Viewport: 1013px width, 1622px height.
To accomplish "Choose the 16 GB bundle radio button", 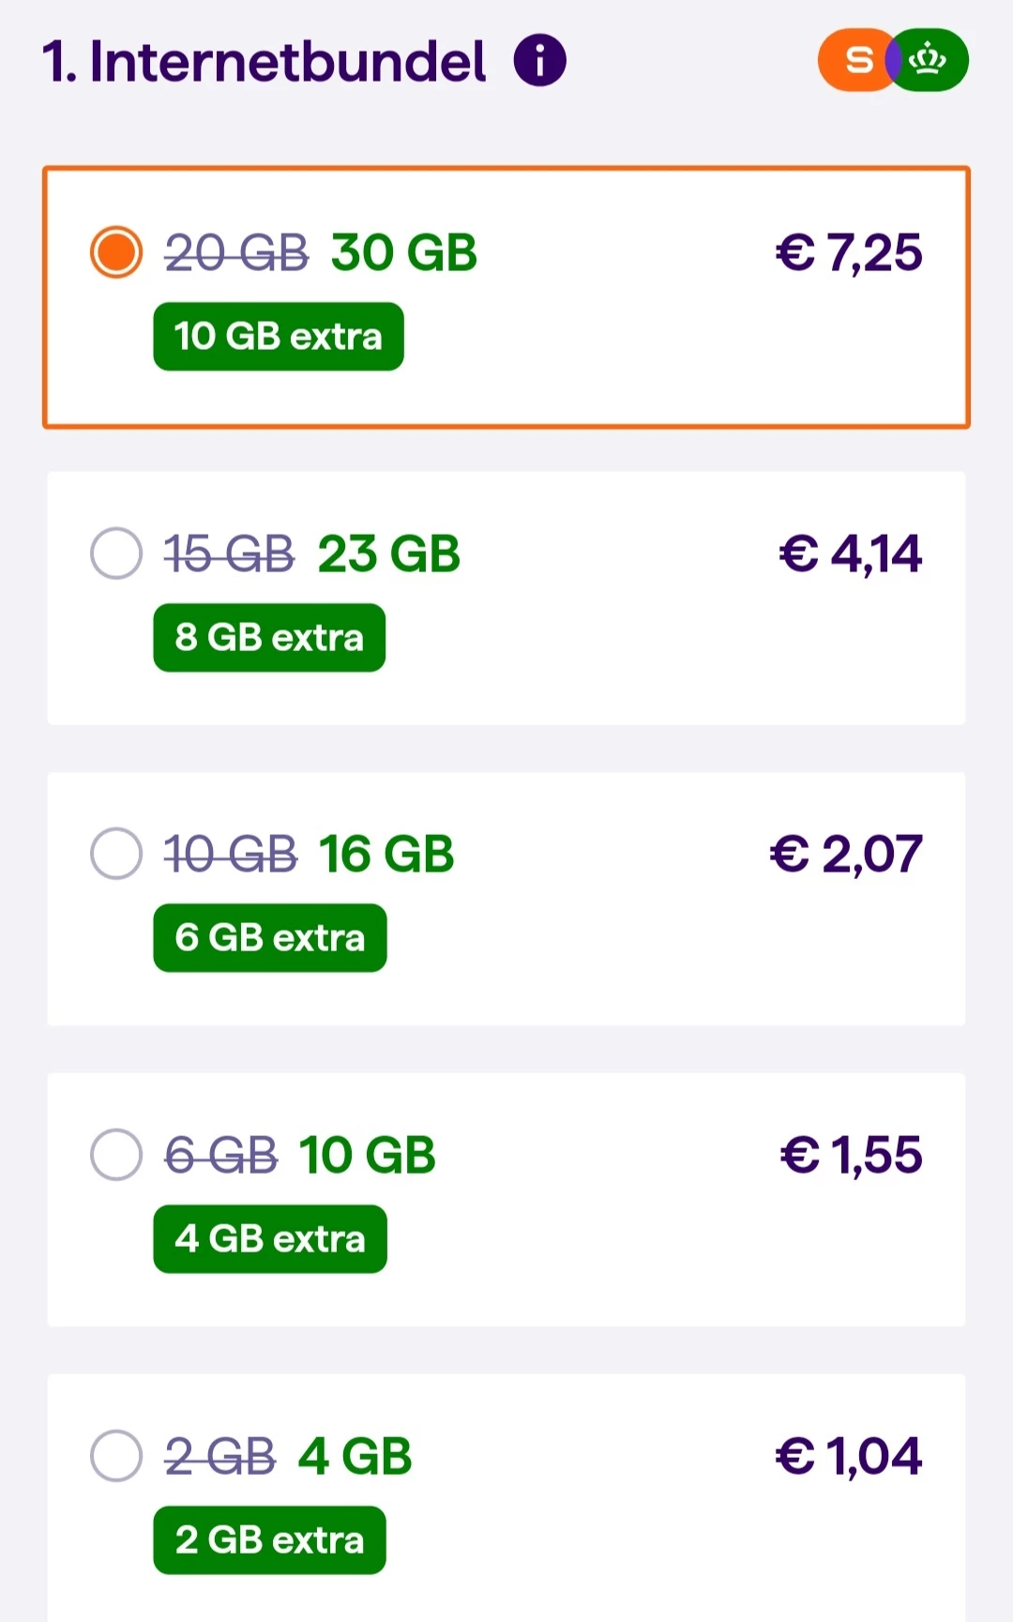I will pos(116,854).
